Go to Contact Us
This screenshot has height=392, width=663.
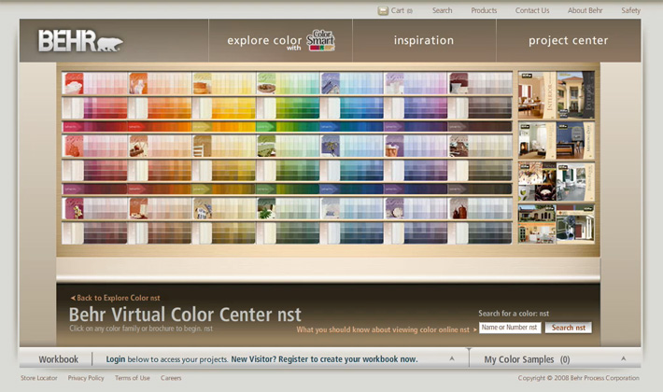click(532, 10)
